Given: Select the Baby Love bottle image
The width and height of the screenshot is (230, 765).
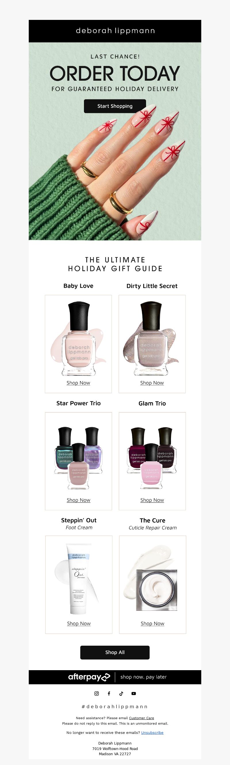Looking at the screenshot, I should coord(78,339).
